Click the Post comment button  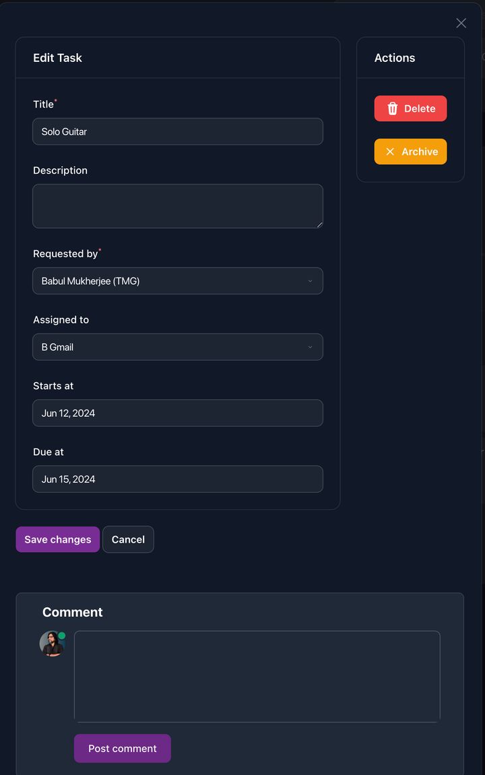(122, 748)
